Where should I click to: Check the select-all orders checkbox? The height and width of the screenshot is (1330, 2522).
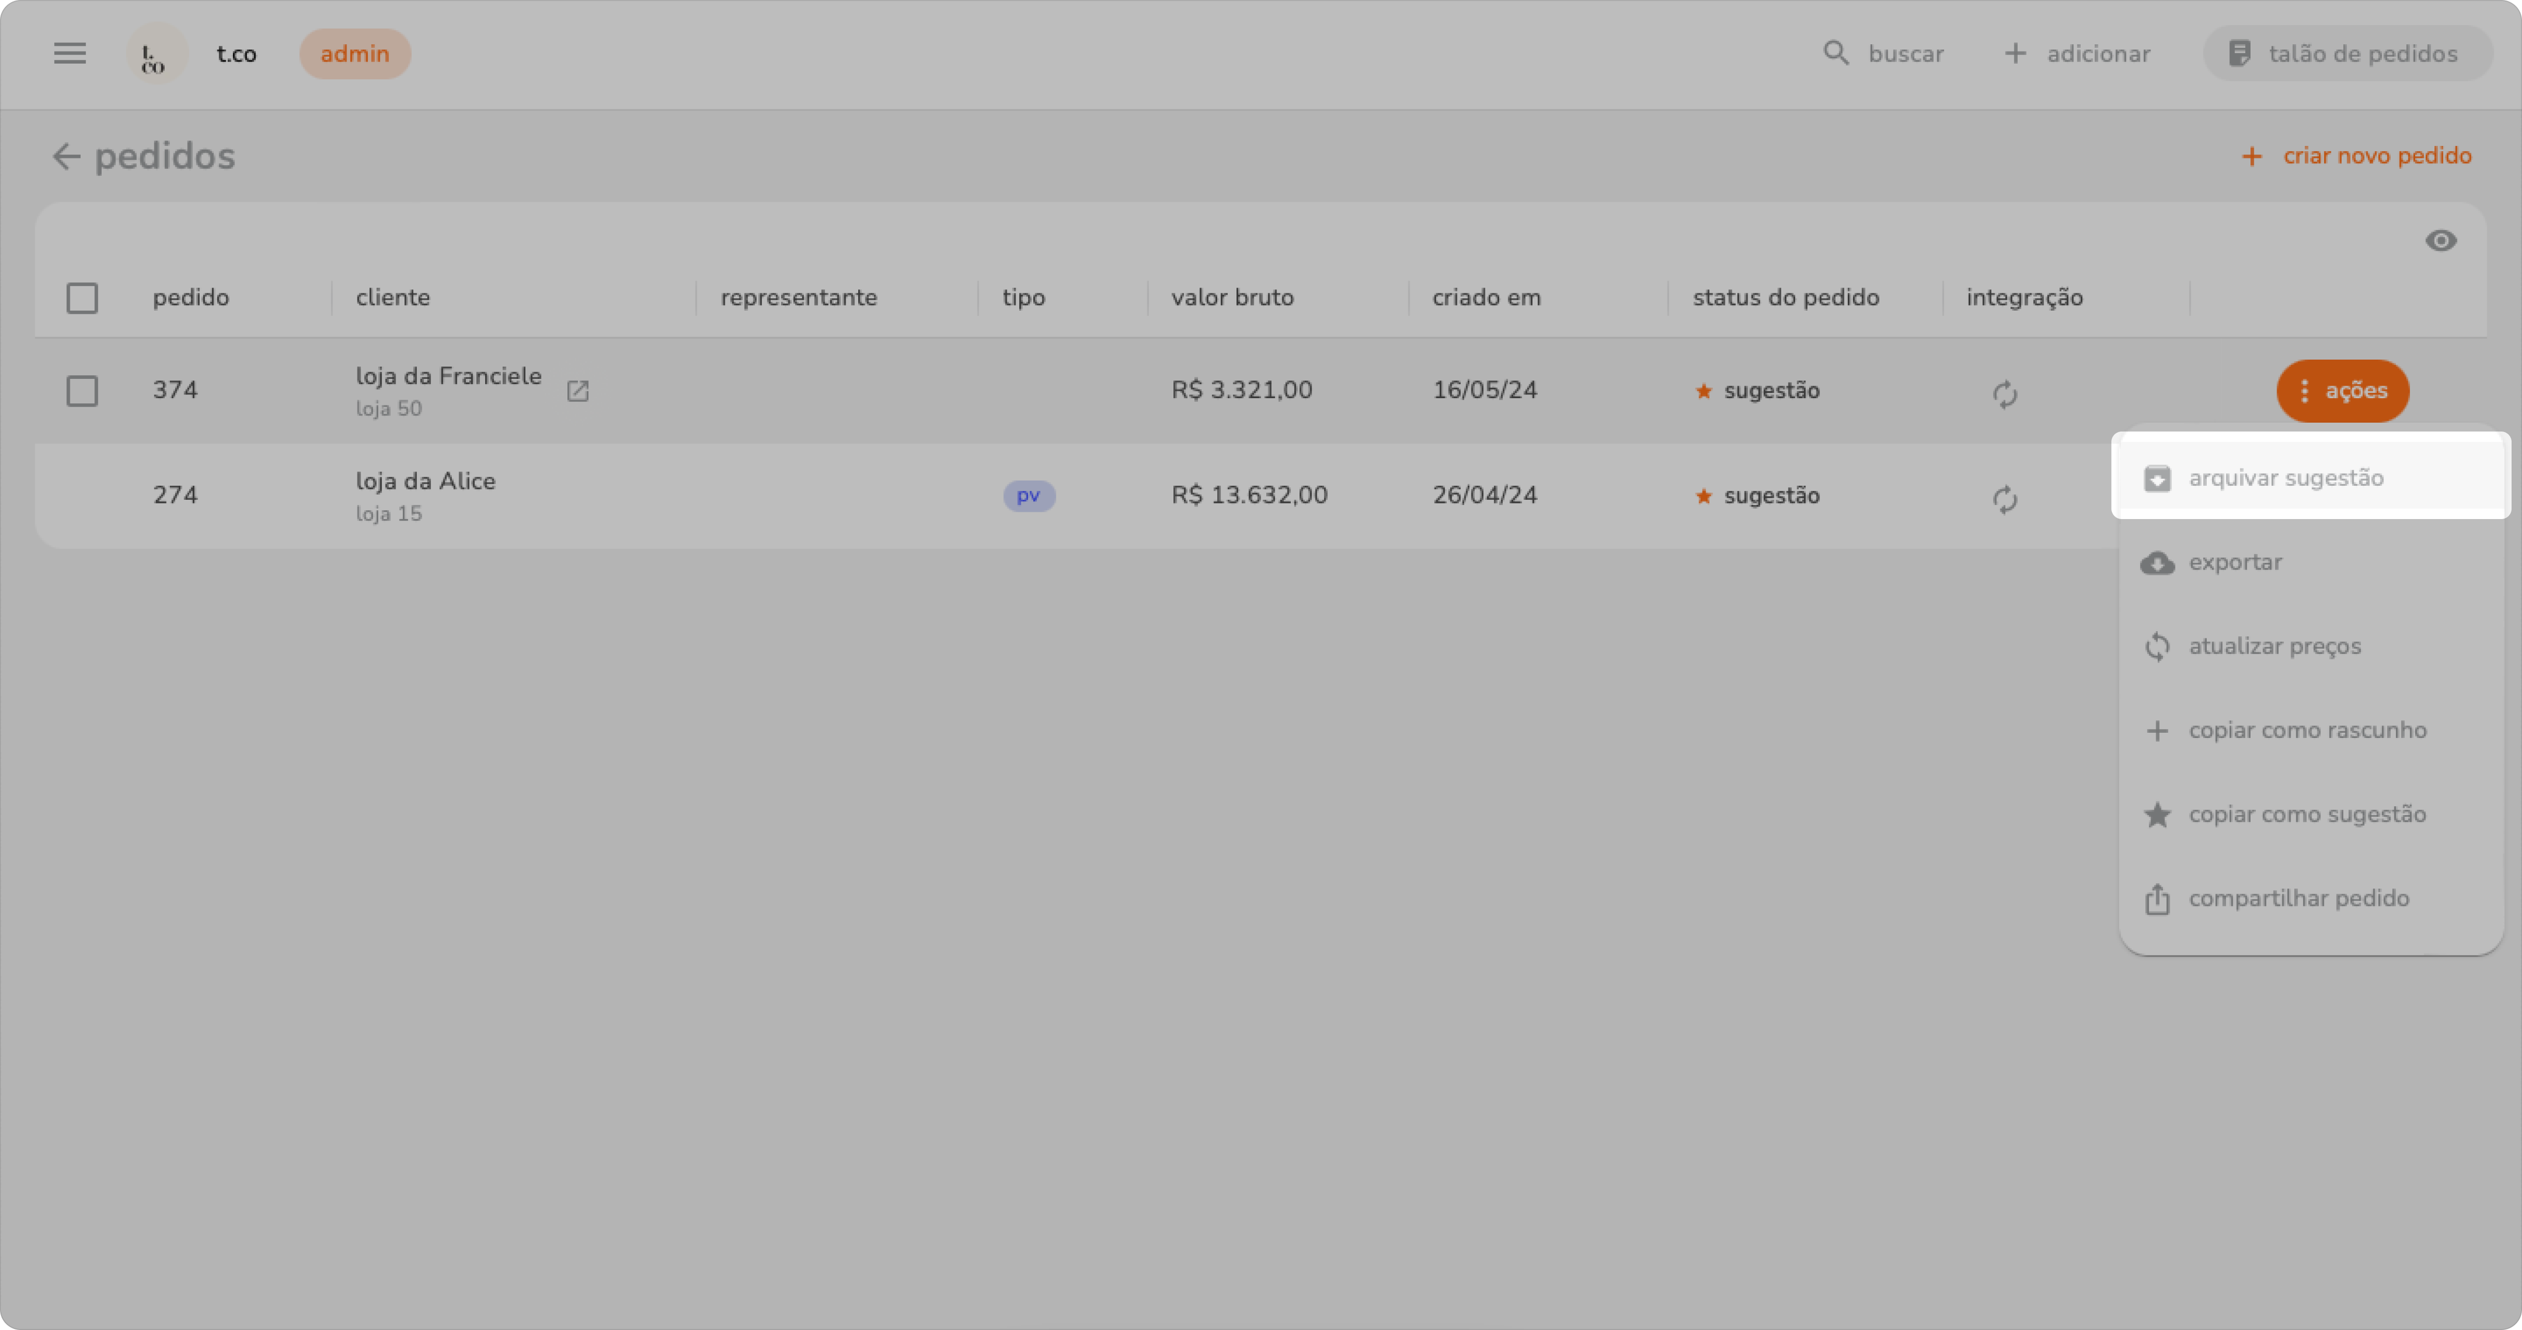click(82, 298)
